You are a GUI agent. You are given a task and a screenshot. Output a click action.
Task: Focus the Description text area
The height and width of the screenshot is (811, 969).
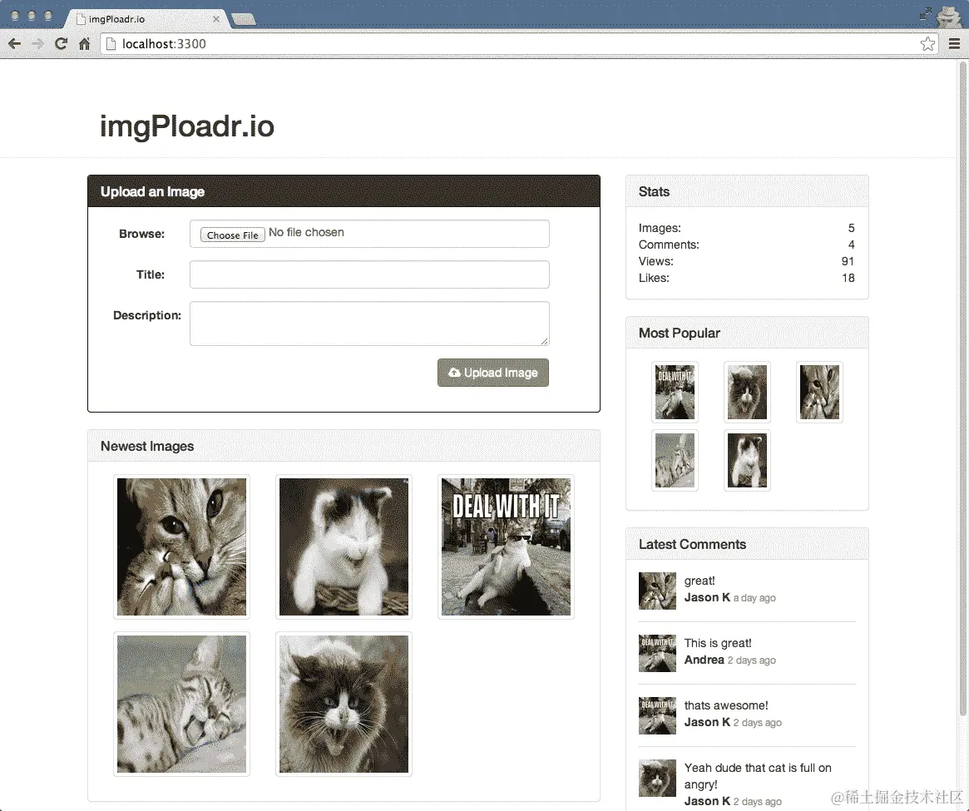(x=369, y=324)
